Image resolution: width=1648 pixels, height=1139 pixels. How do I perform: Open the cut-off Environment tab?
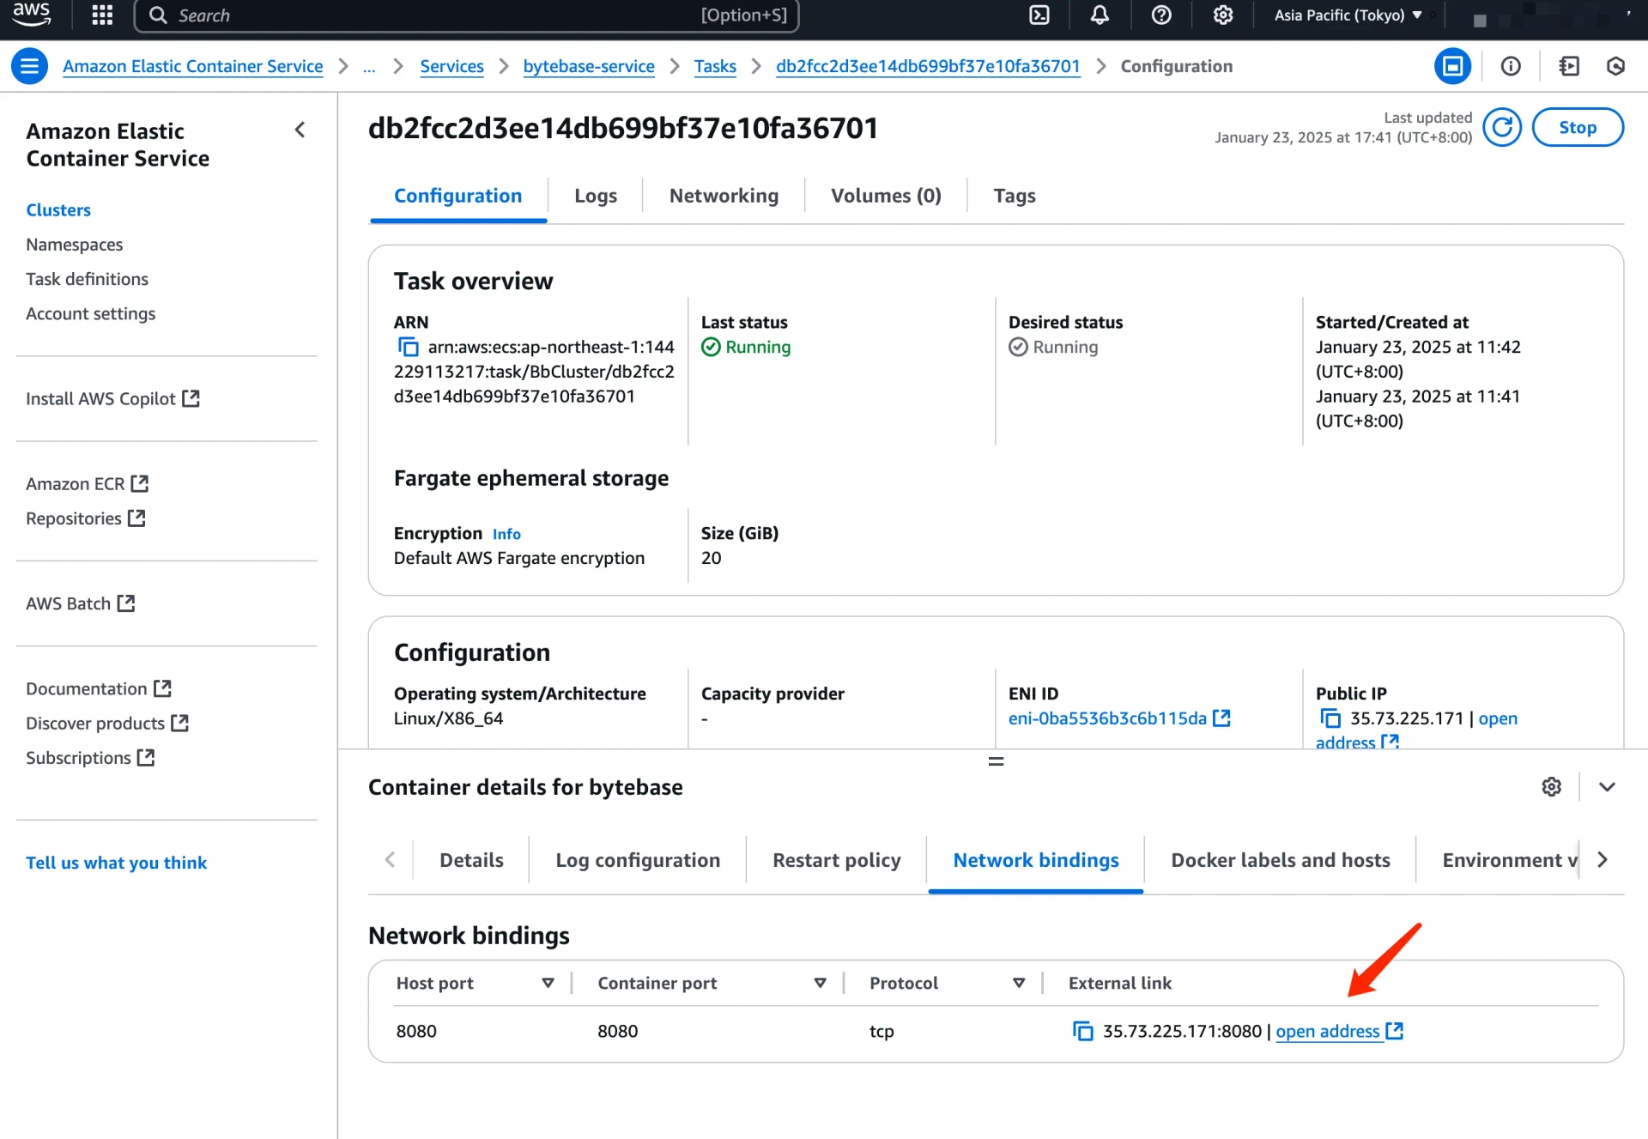(1510, 860)
